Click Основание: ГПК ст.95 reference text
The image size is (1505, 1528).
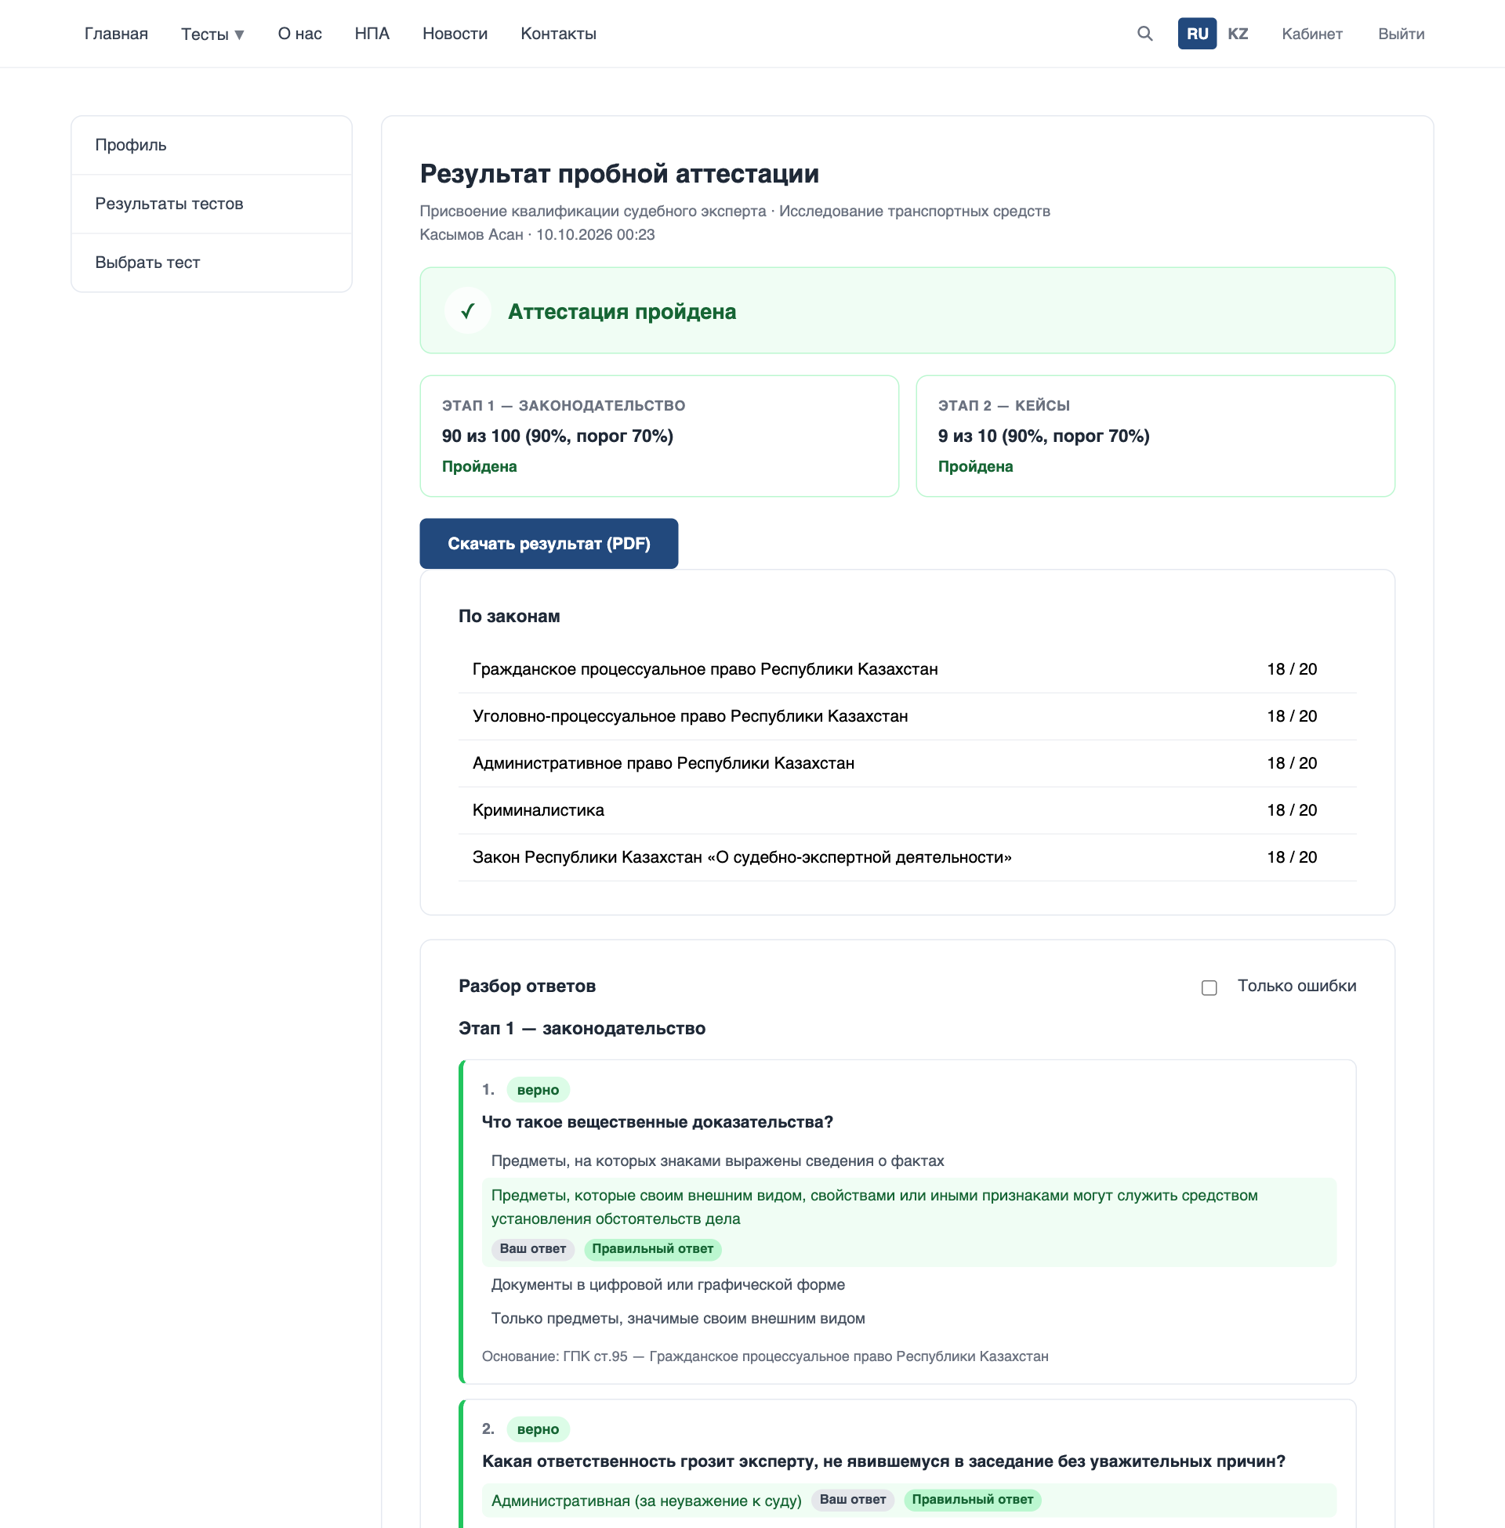point(764,1356)
